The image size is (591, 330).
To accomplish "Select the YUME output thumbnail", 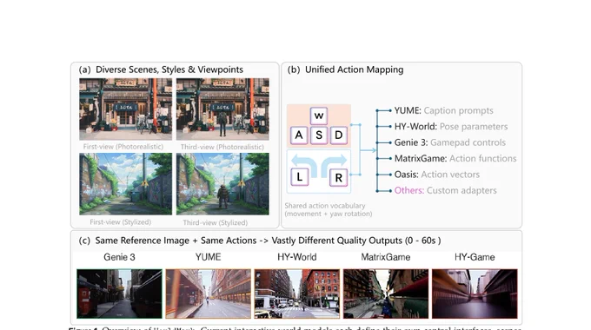I will 208,294.
